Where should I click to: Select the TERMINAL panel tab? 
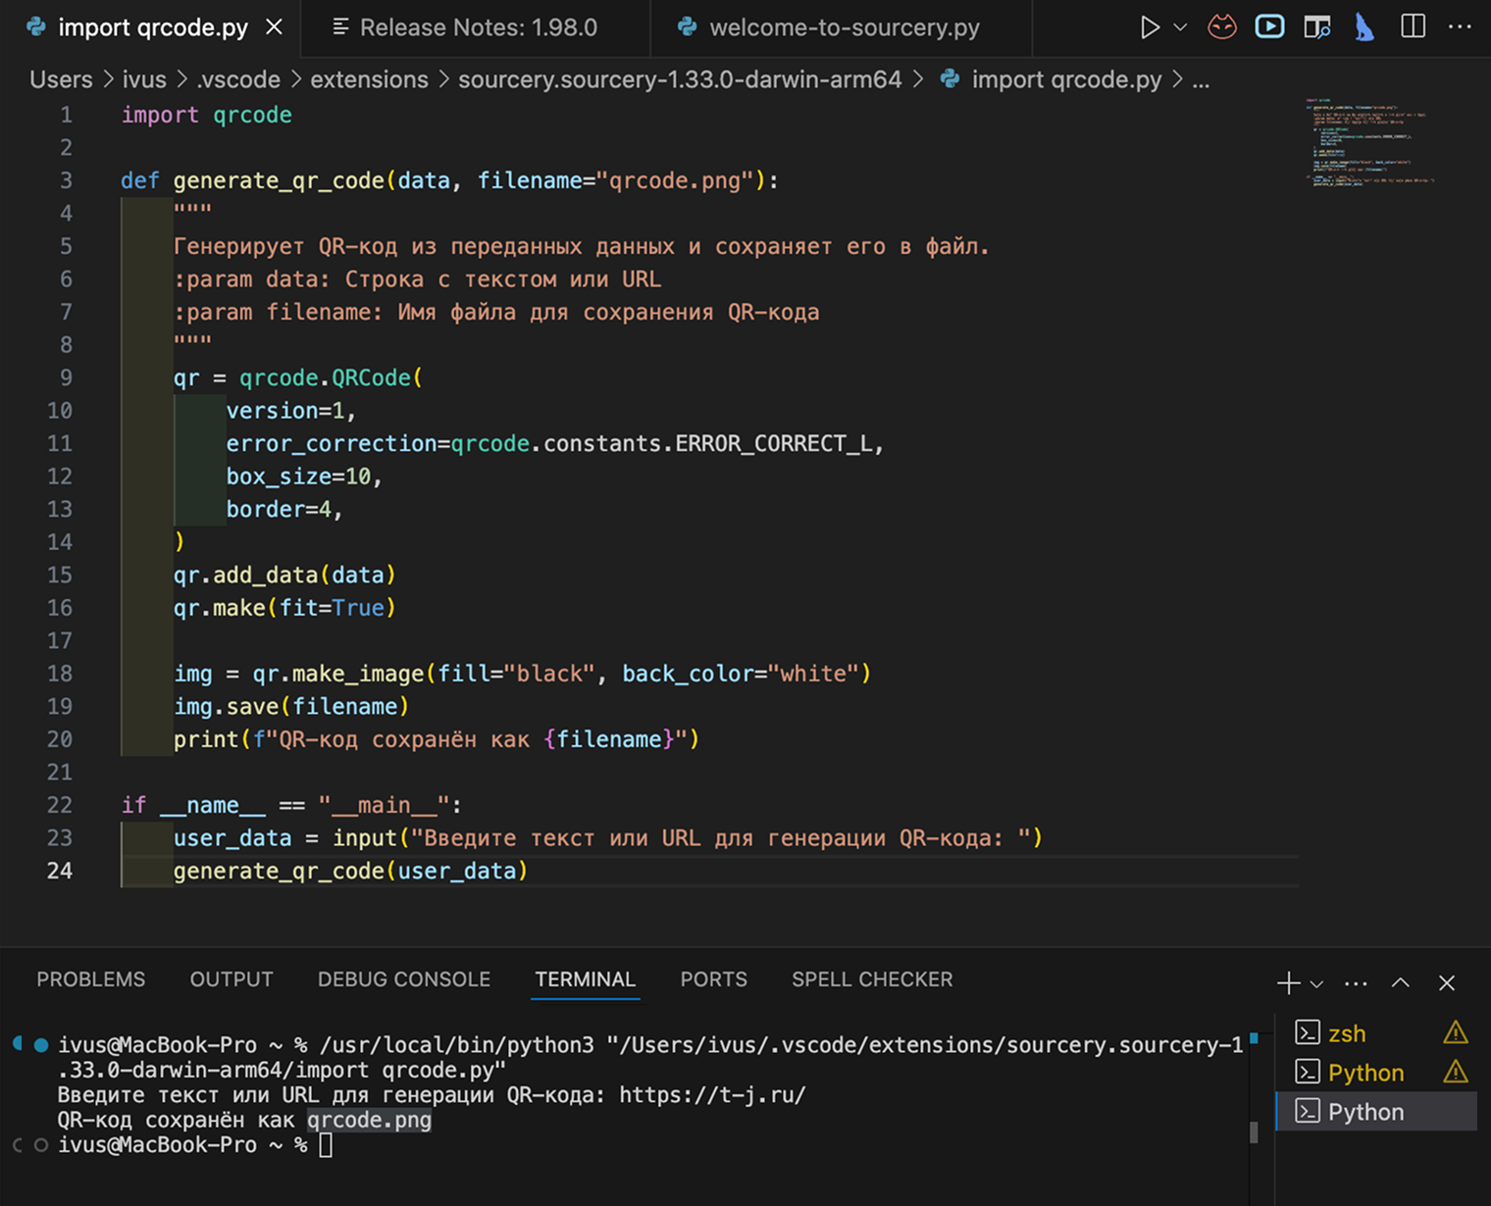pos(586,980)
